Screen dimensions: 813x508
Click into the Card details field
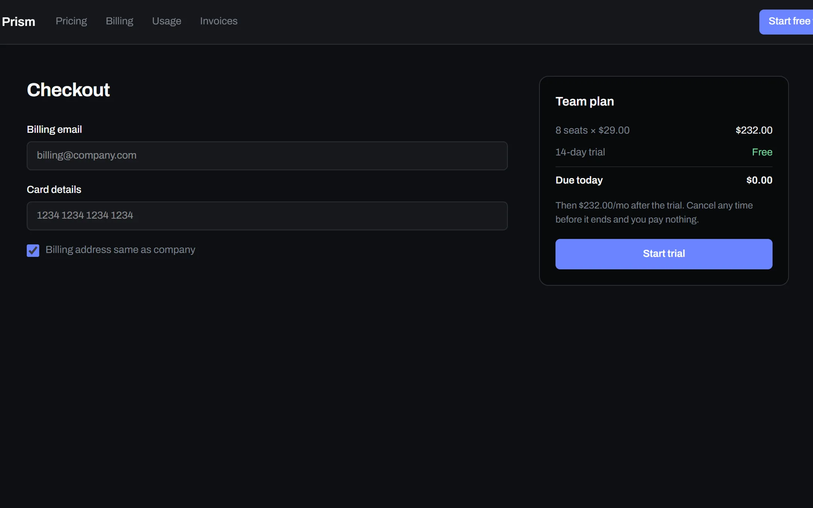coord(267,216)
